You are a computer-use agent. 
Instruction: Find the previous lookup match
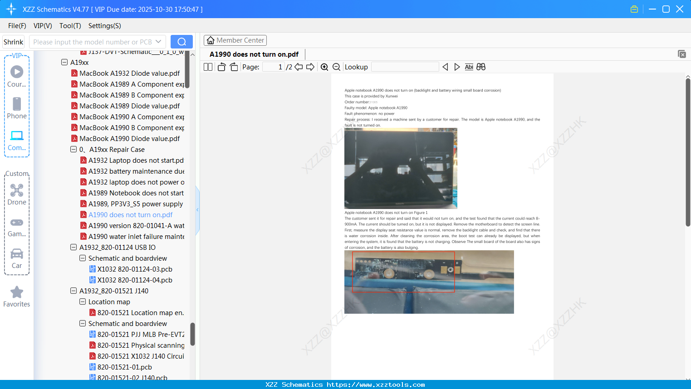click(445, 67)
